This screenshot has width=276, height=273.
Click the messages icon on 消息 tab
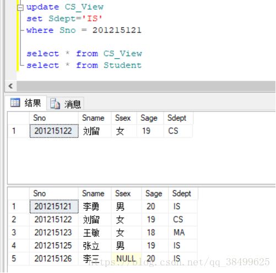(55, 104)
